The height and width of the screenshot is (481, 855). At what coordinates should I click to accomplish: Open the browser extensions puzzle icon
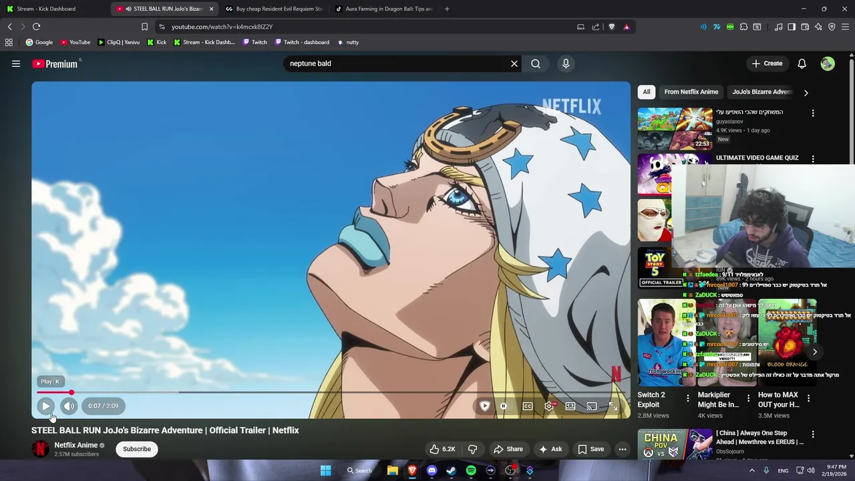743,27
